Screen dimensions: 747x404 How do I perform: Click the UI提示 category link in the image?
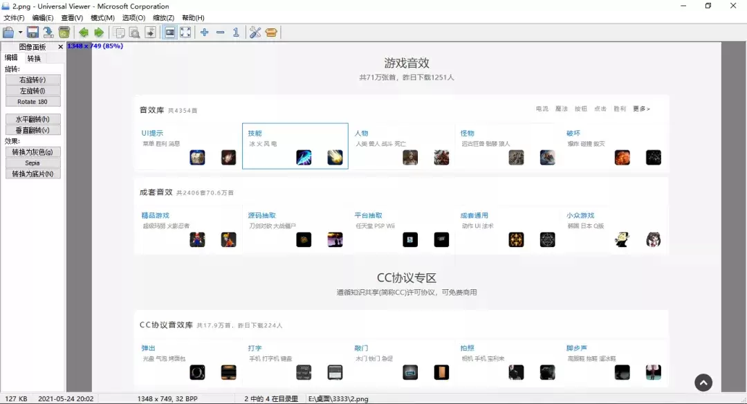tap(152, 133)
